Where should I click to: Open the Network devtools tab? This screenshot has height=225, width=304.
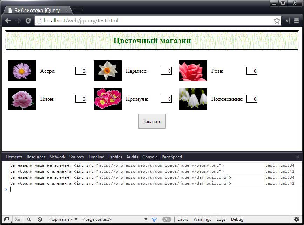tap(58, 157)
